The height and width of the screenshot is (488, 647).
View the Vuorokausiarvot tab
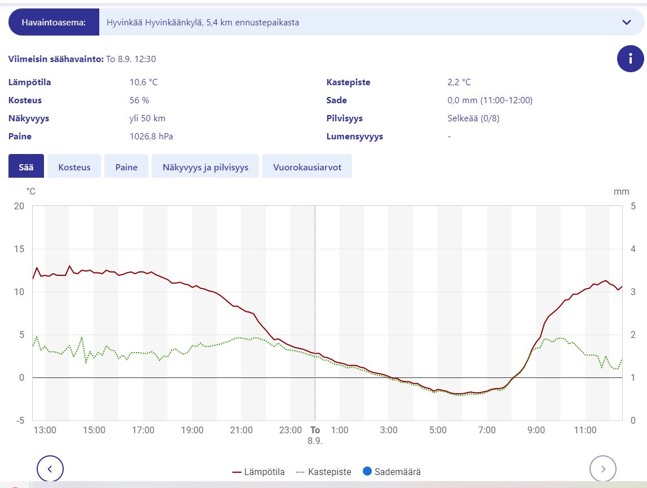coord(307,167)
